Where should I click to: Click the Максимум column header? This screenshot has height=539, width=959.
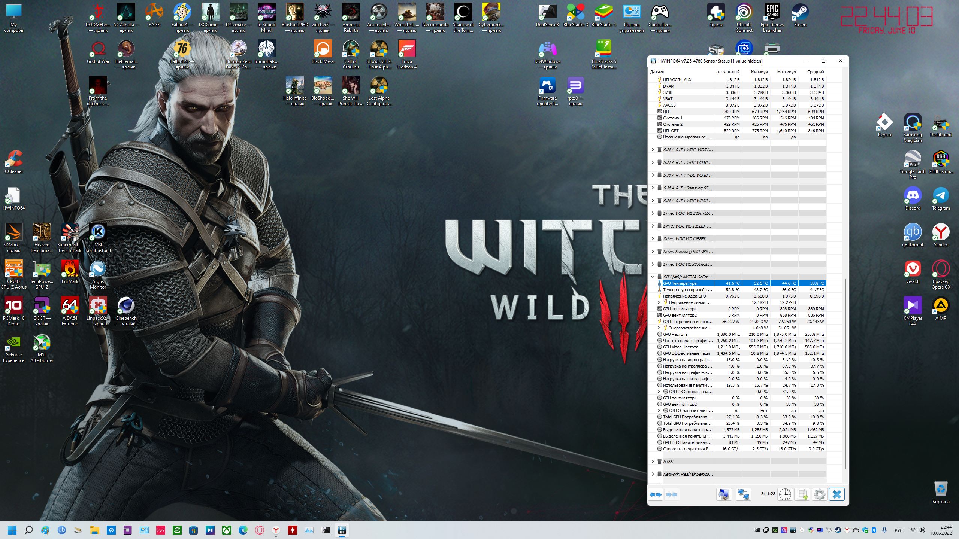[x=786, y=72]
